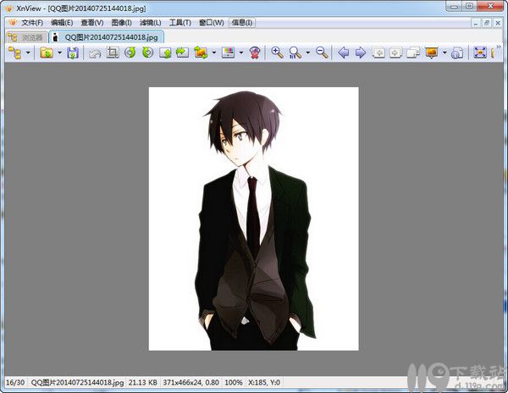Show more toolbar items chevron

499,47
